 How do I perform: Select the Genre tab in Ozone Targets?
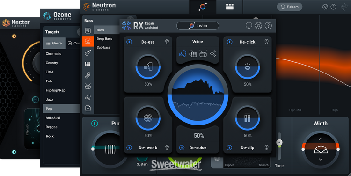pyautogui.click(x=54, y=43)
